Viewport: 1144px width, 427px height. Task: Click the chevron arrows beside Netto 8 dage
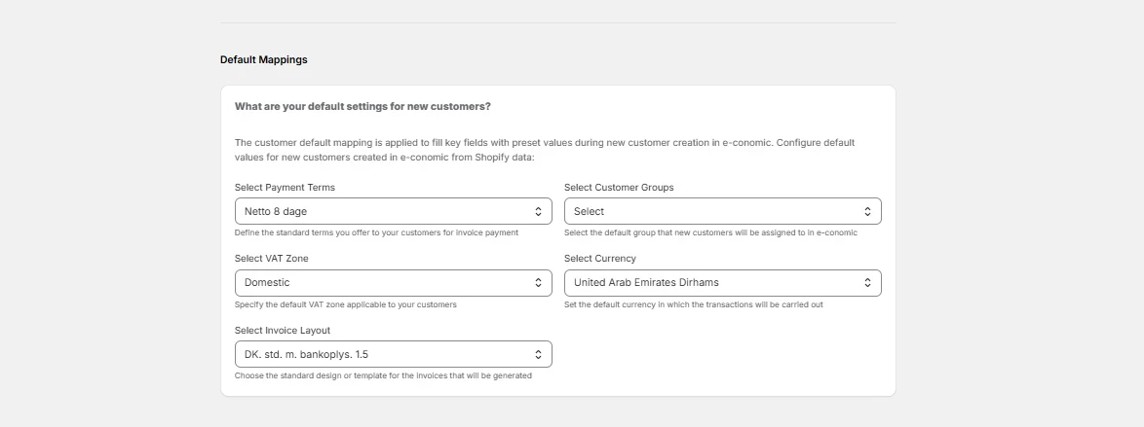[538, 211]
